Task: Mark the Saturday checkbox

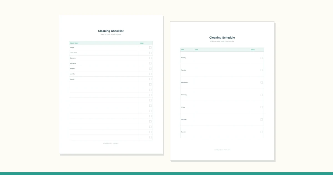Action: tap(262, 119)
